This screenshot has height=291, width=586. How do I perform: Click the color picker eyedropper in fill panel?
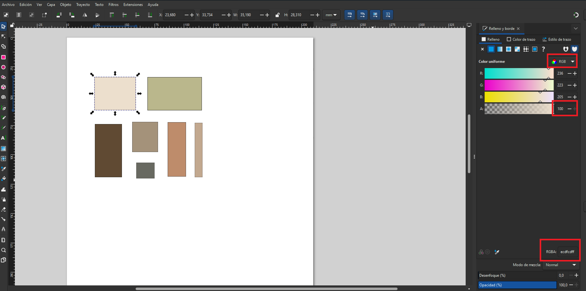point(497,252)
